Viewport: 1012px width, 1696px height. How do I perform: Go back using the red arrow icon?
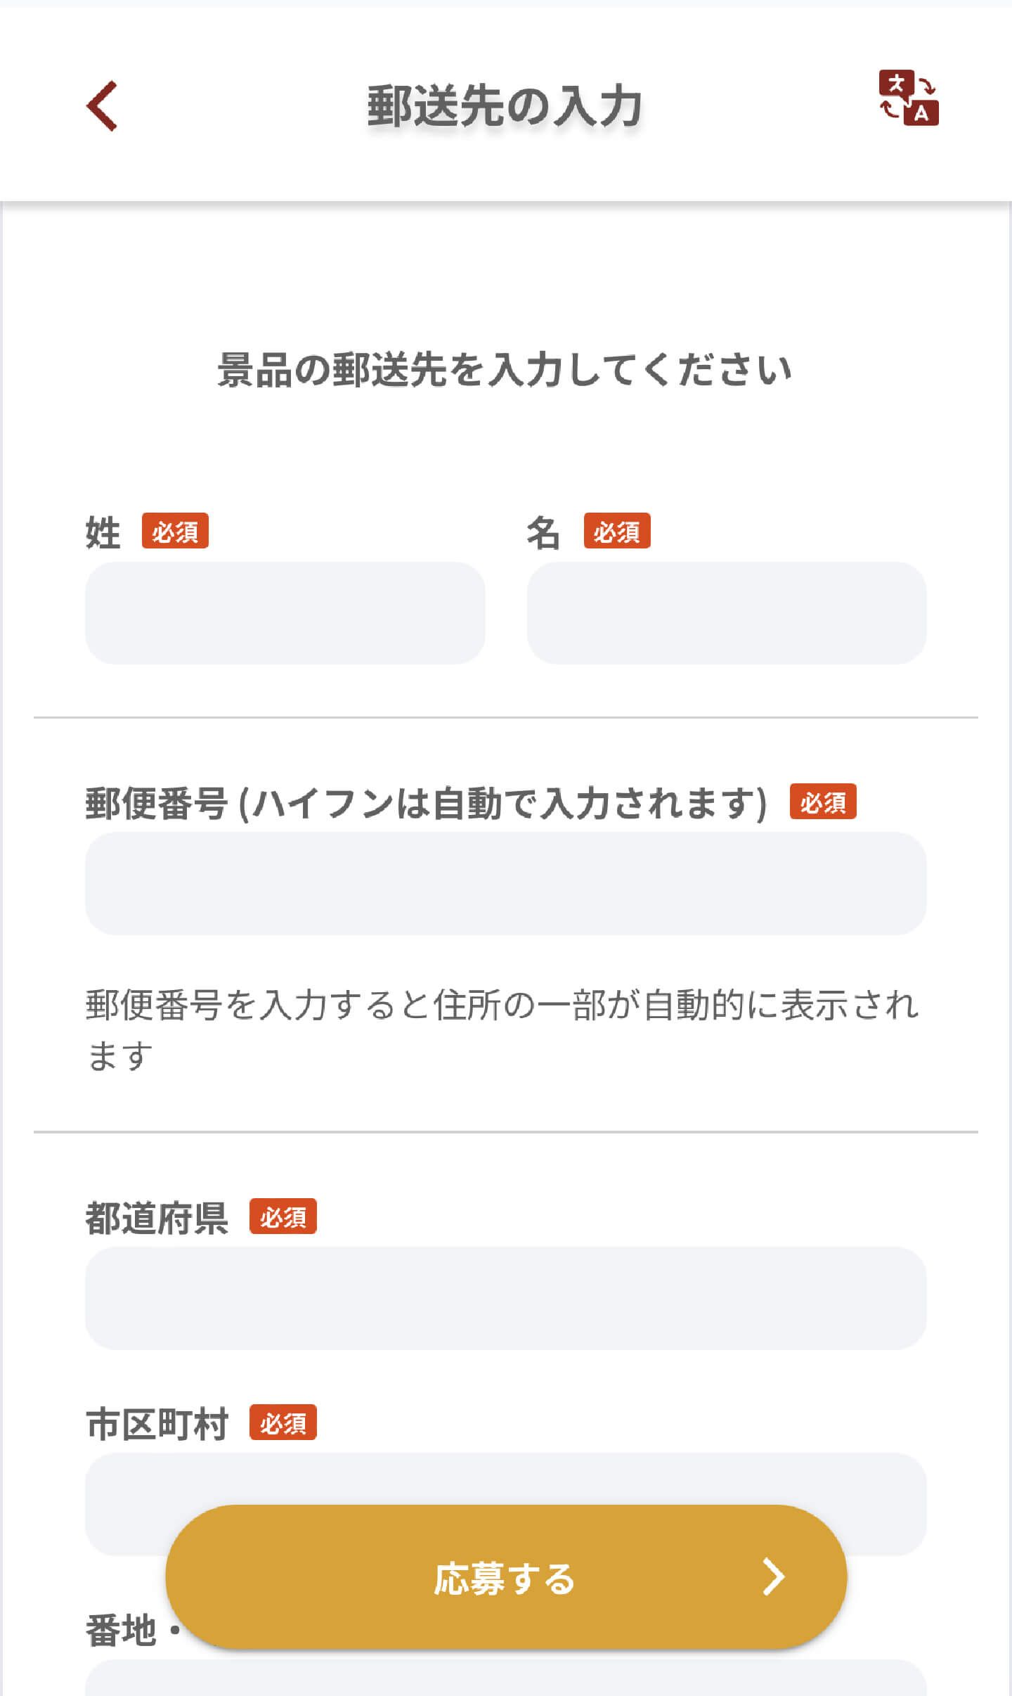tap(102, 106)
